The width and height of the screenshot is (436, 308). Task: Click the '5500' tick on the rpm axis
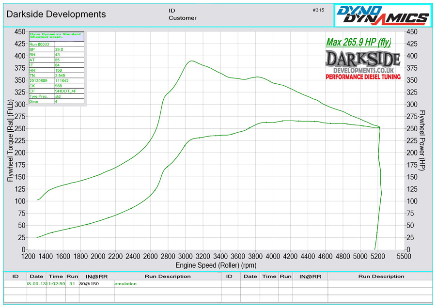(404, 256)
